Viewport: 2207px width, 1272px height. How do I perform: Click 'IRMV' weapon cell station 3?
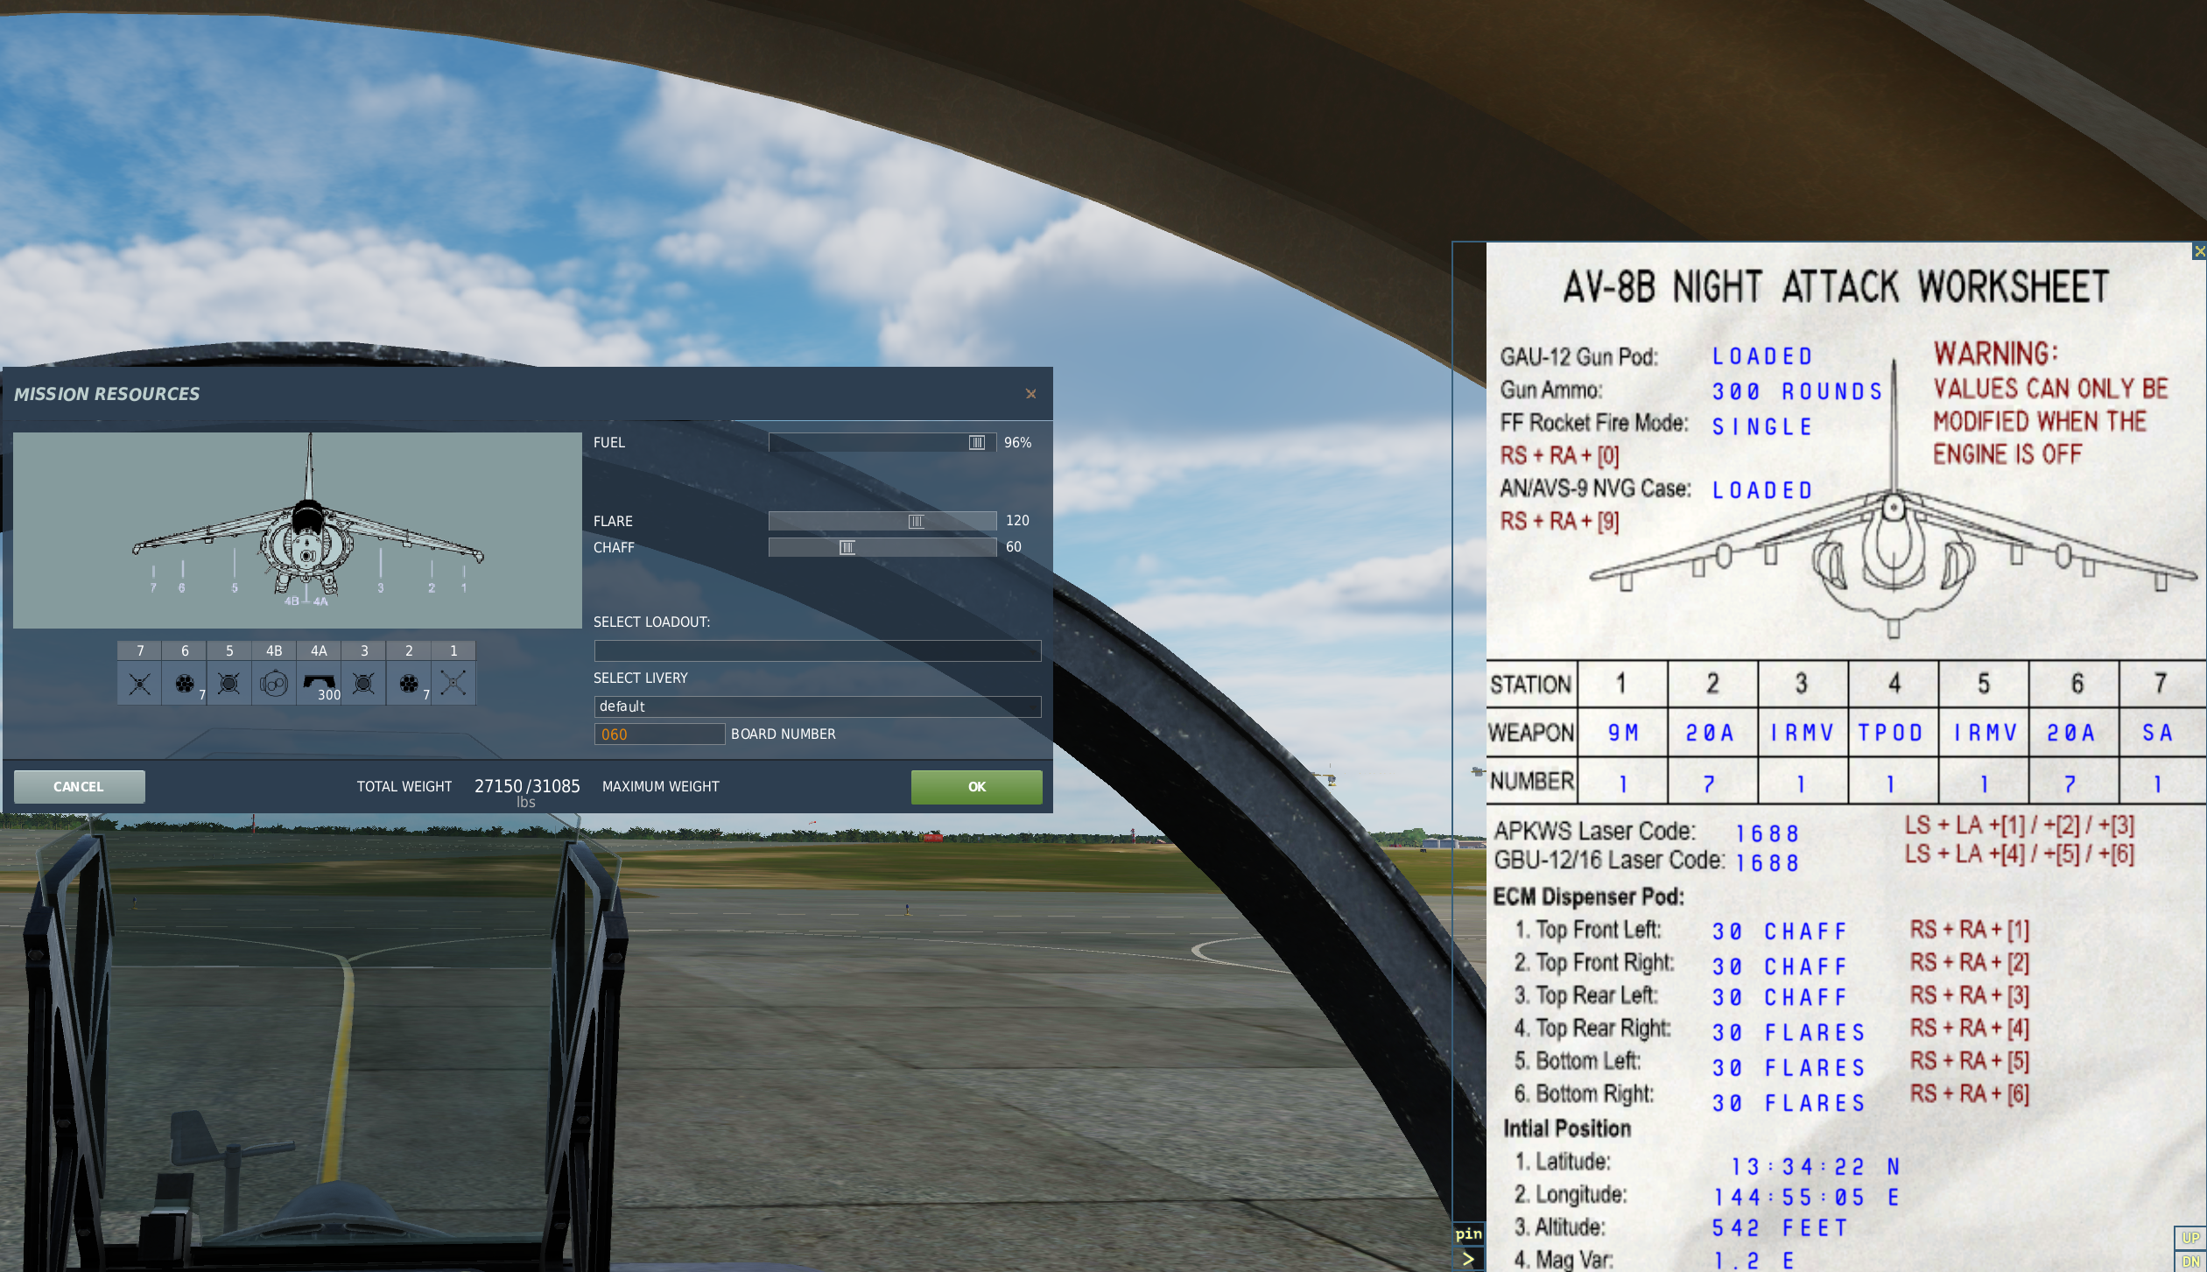click(1802, 733)
